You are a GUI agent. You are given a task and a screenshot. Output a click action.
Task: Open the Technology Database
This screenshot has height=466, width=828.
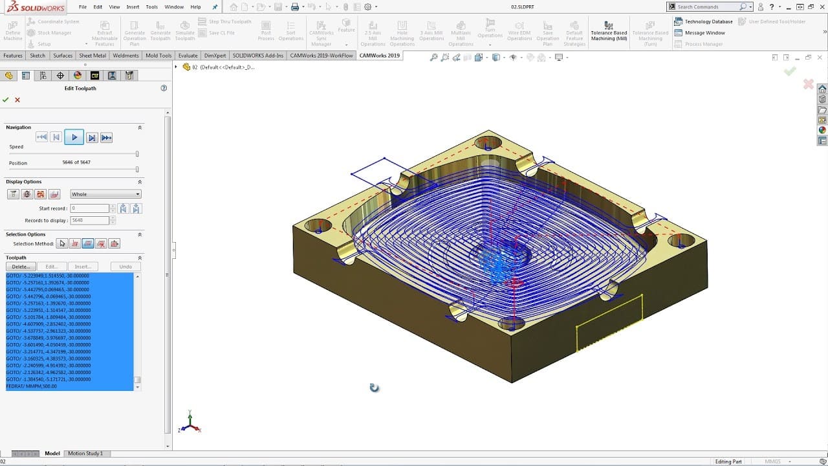[x=703, y=21]
